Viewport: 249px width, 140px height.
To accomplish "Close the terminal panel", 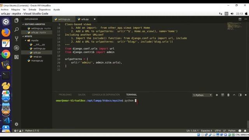I will pos(245,95).
